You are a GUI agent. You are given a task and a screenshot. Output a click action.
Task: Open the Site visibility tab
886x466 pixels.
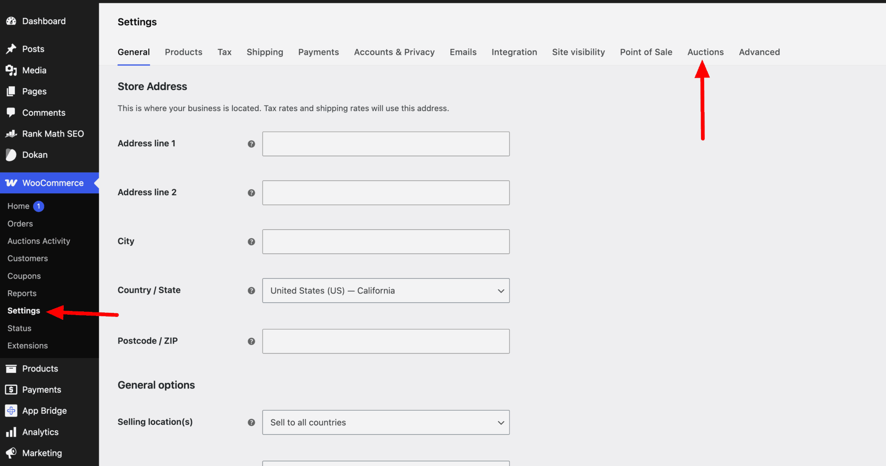pyautogui.click(x=579, y=52)
